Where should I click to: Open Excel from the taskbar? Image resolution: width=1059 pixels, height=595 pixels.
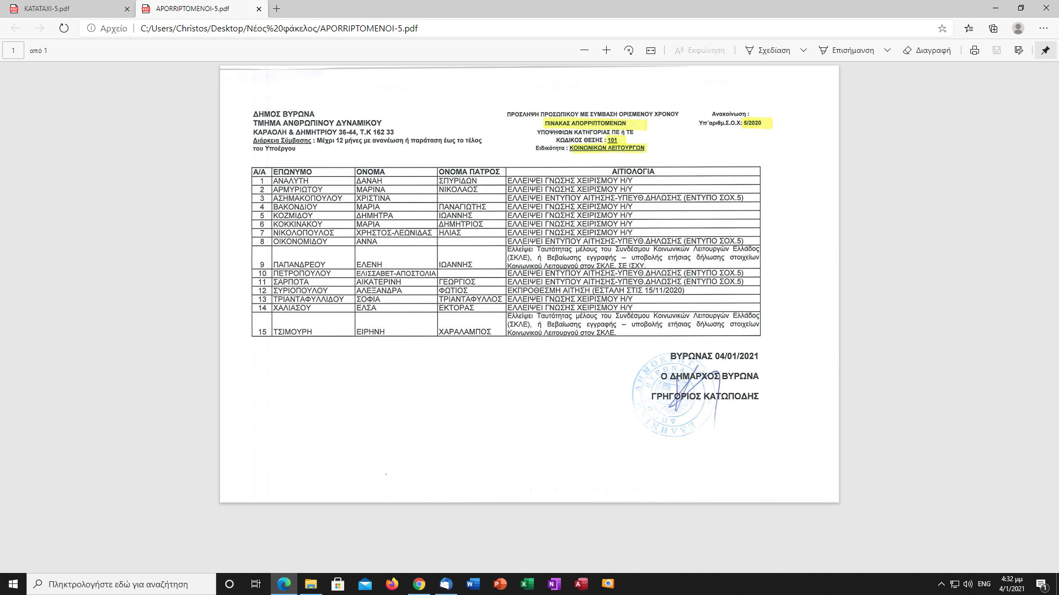point(527,584)
